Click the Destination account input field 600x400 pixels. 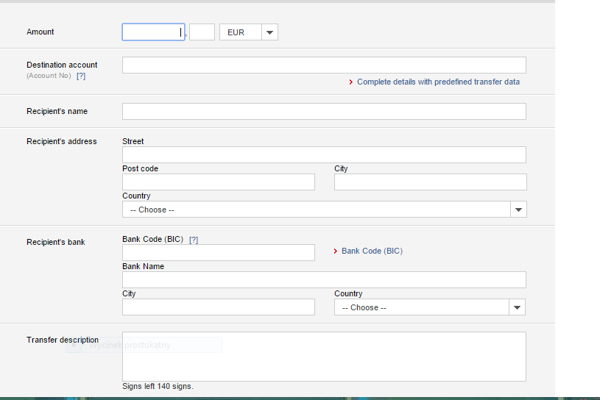point(324,65)
